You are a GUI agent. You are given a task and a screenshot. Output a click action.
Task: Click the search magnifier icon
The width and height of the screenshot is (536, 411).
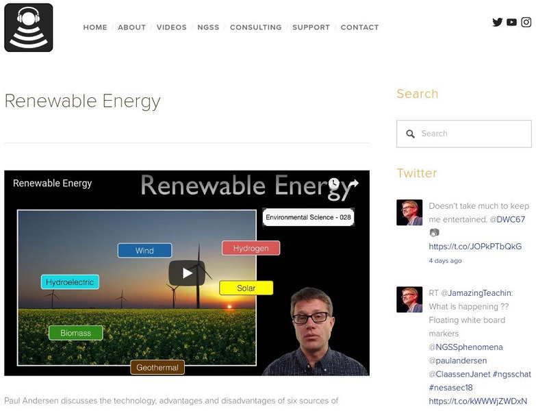[x=411, y=134]
